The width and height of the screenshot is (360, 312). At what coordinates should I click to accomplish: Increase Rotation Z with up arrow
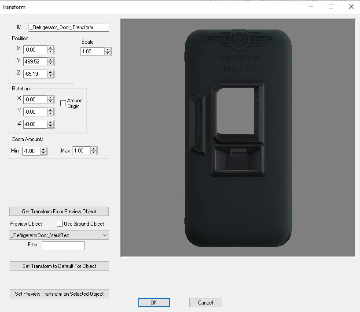pyautogui.click(x=51, y=123)
